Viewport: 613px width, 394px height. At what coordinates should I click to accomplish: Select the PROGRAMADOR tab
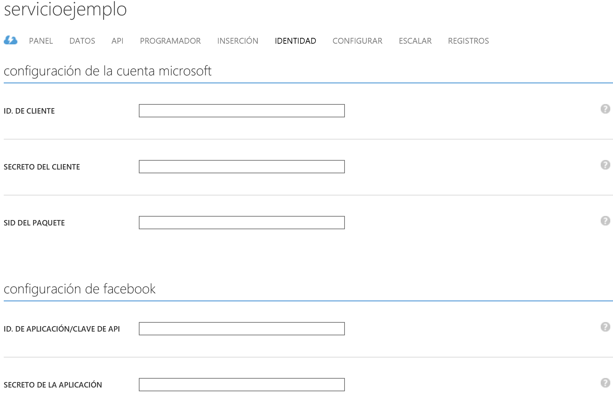170,41
